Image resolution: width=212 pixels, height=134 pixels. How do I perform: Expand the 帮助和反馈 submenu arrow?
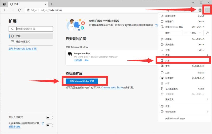pos(207,111)
